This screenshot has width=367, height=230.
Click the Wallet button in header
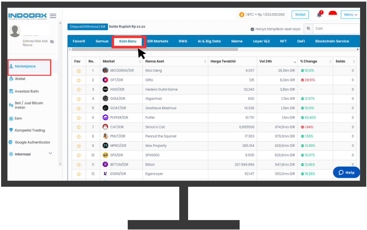[x=300, y=14]
